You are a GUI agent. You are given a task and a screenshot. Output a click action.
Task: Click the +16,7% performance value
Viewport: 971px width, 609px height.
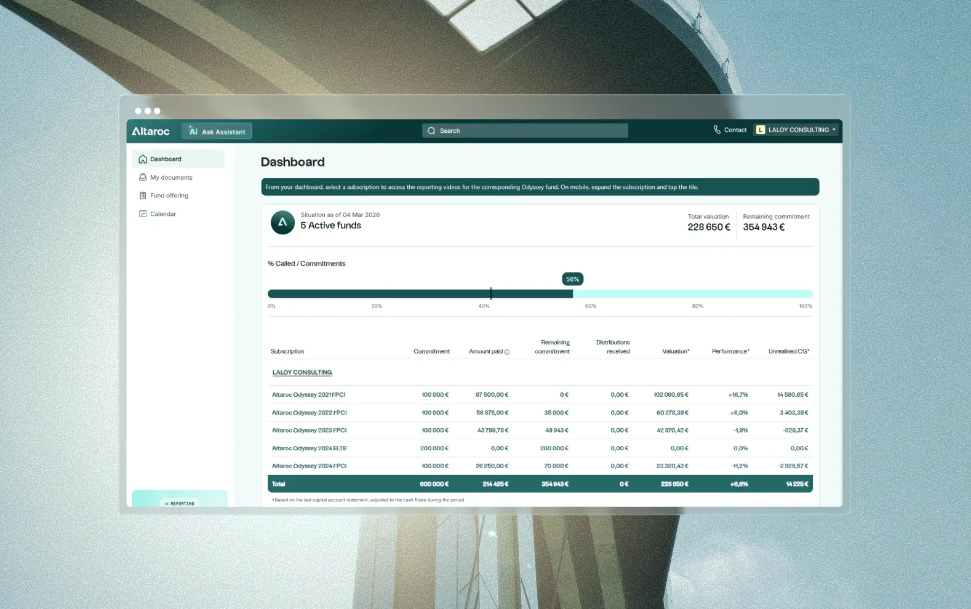(x=738, y=395)
